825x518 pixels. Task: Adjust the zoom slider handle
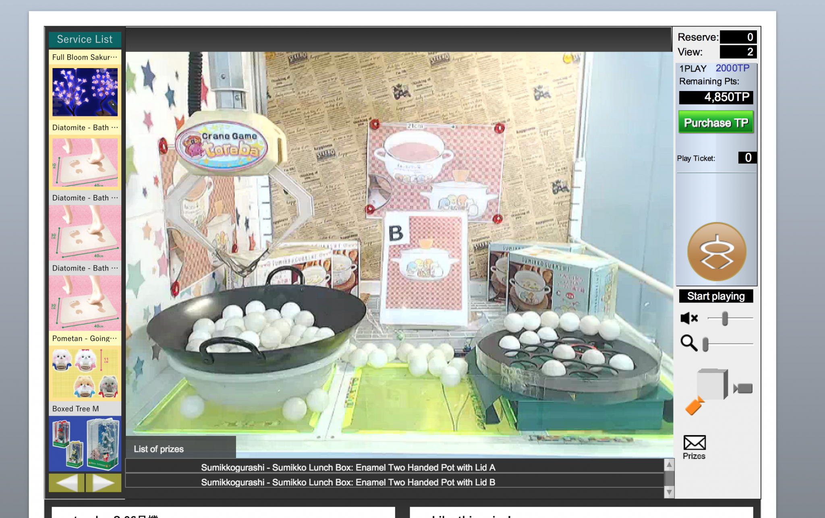(x=705, y=344)
